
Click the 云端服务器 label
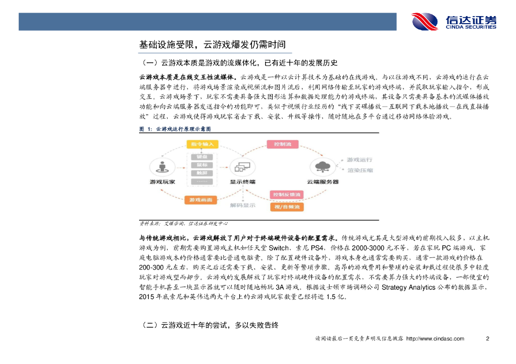322,182
